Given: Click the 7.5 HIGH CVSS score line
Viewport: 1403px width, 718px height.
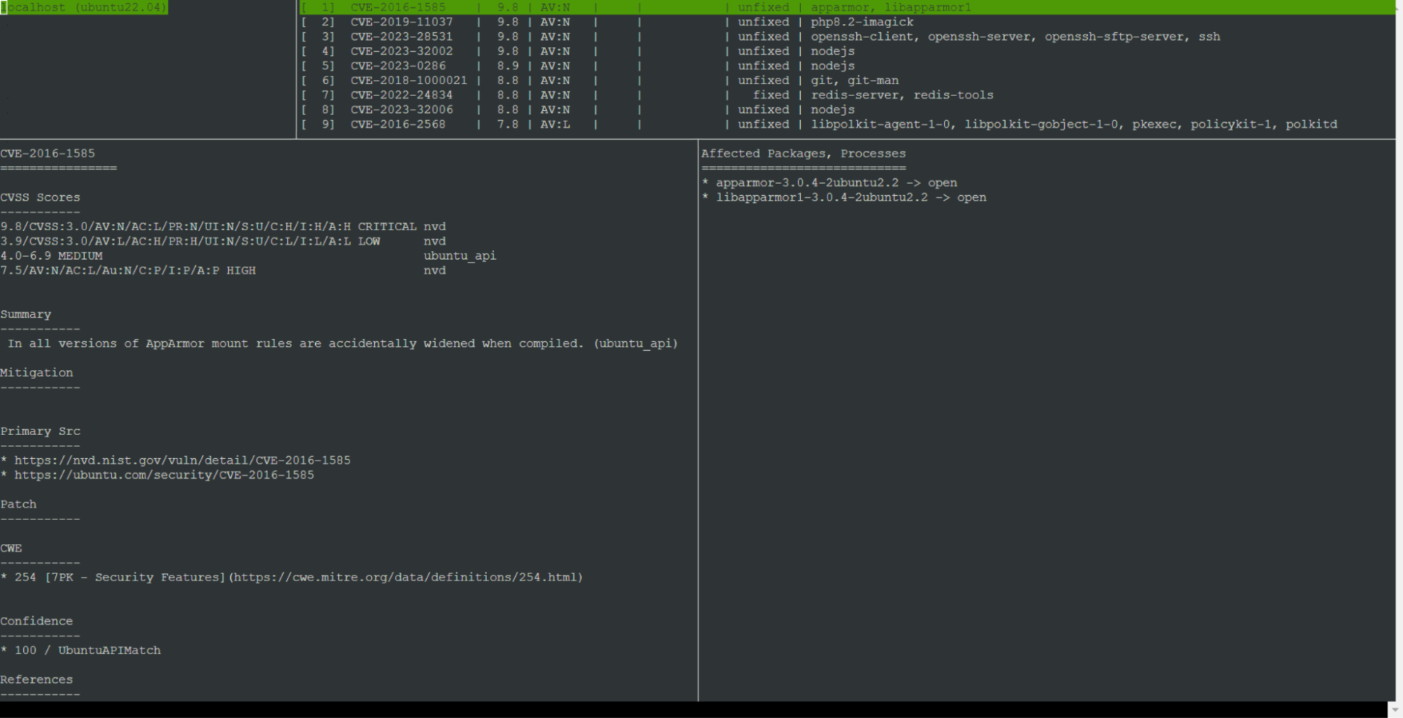Looking at the screenshot, I should coord(128,270).
